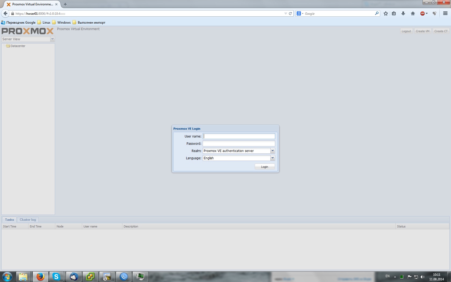
Task: Click the reload page icon in address bar
Action: [x=290, y=13]
